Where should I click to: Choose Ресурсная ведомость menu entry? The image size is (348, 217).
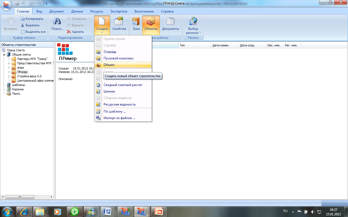tap(123, 104)
